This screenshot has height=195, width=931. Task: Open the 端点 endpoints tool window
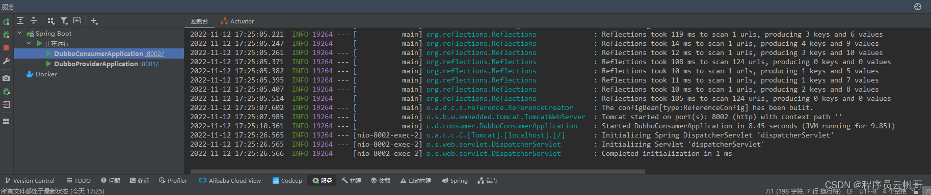coord(488,181)
